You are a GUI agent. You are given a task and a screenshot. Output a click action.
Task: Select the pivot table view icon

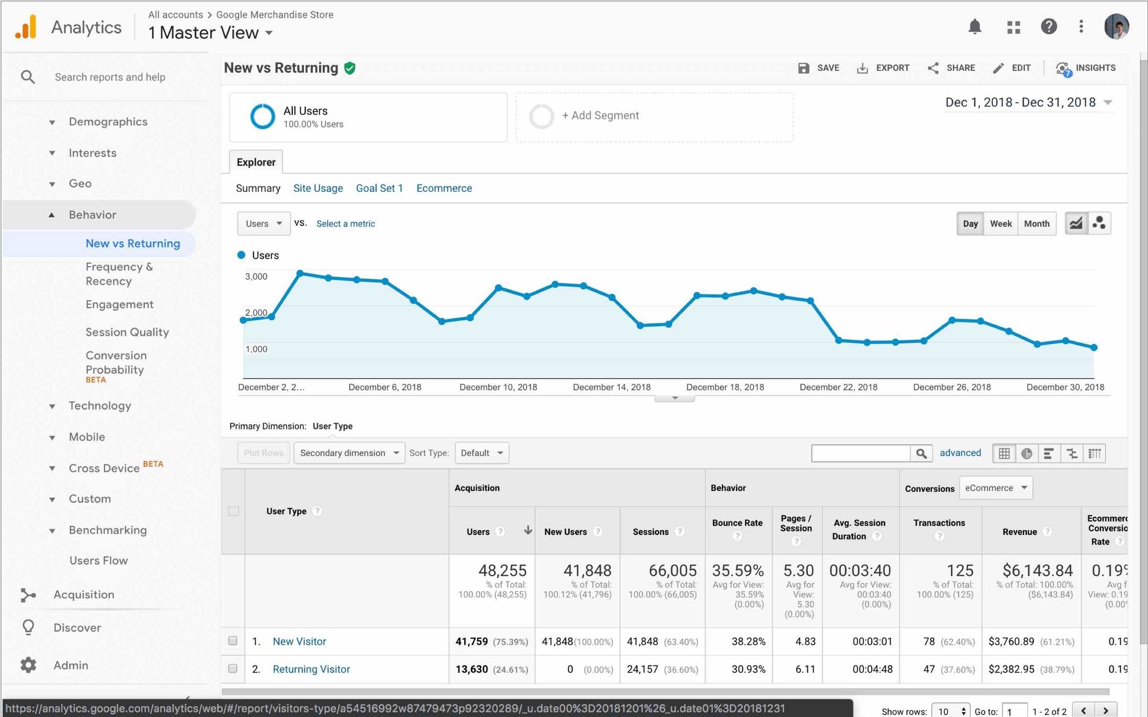(1094, 454)
